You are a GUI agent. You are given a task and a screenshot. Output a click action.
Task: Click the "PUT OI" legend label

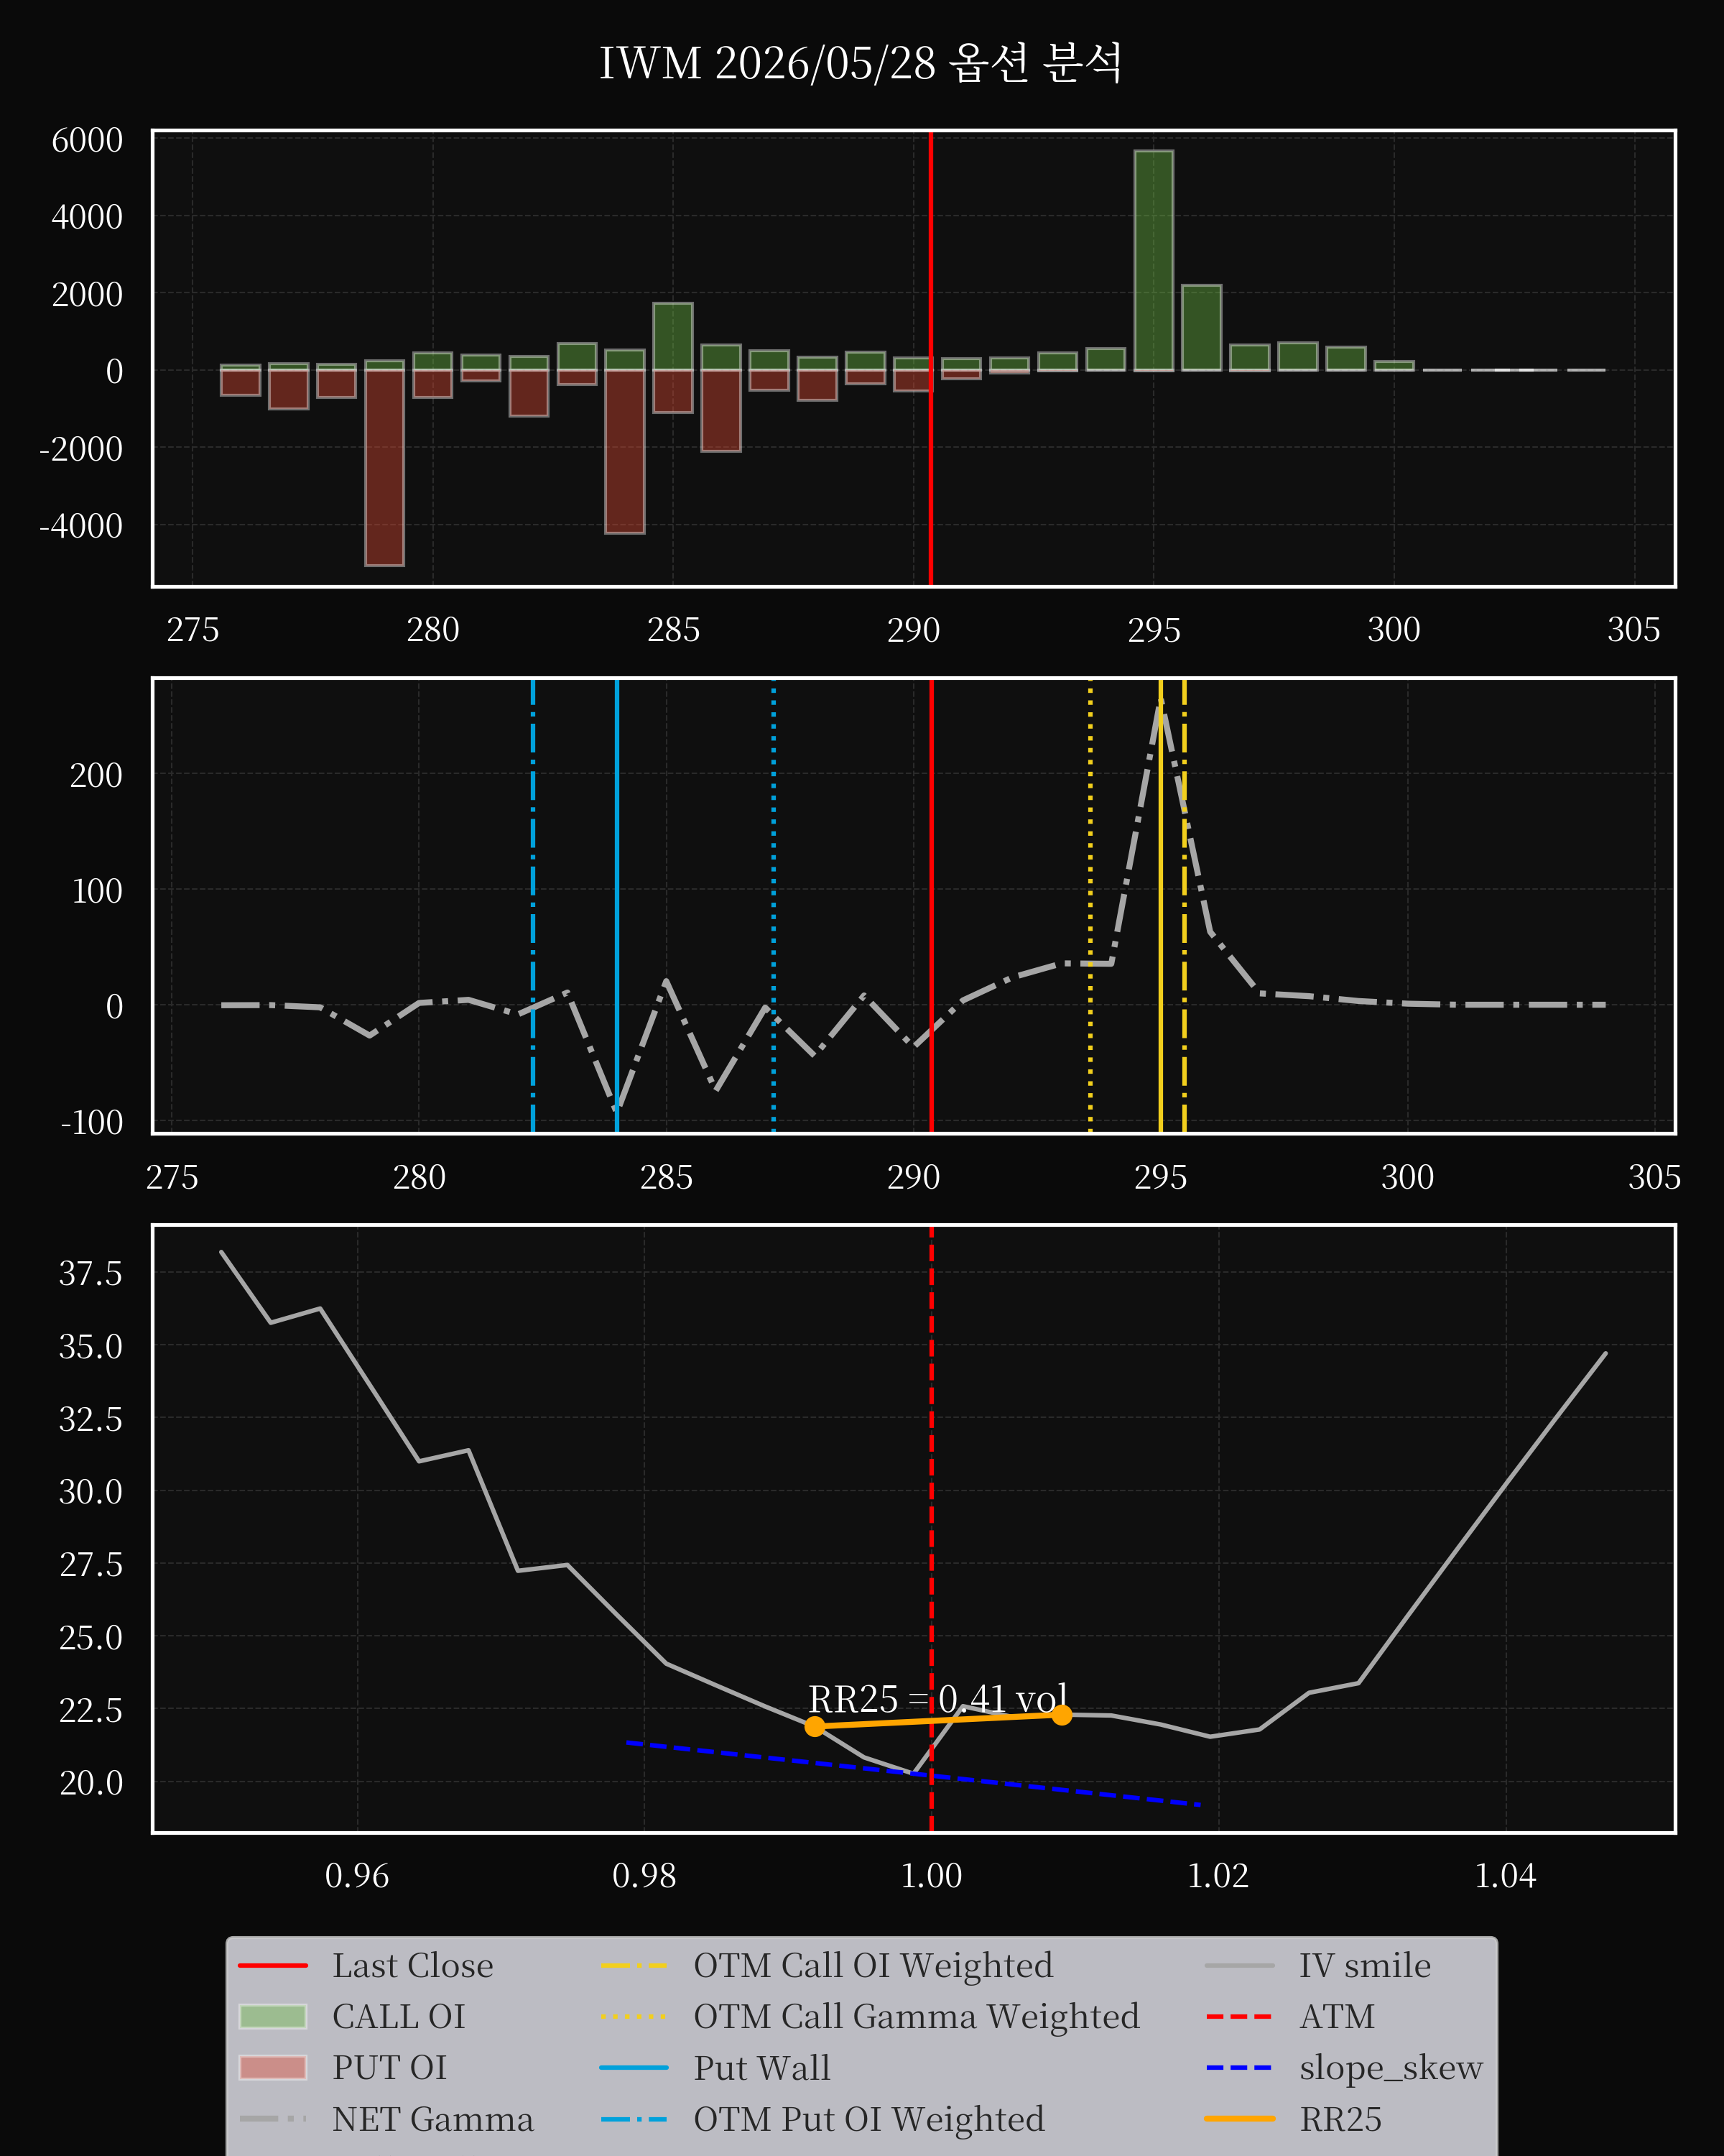point(390,2068)
